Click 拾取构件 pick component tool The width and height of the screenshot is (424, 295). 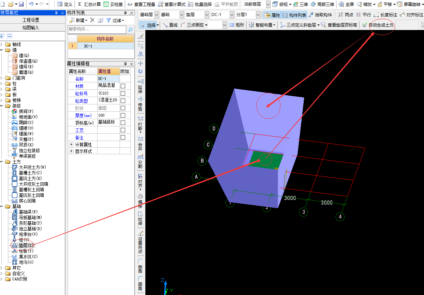(320, 15)
